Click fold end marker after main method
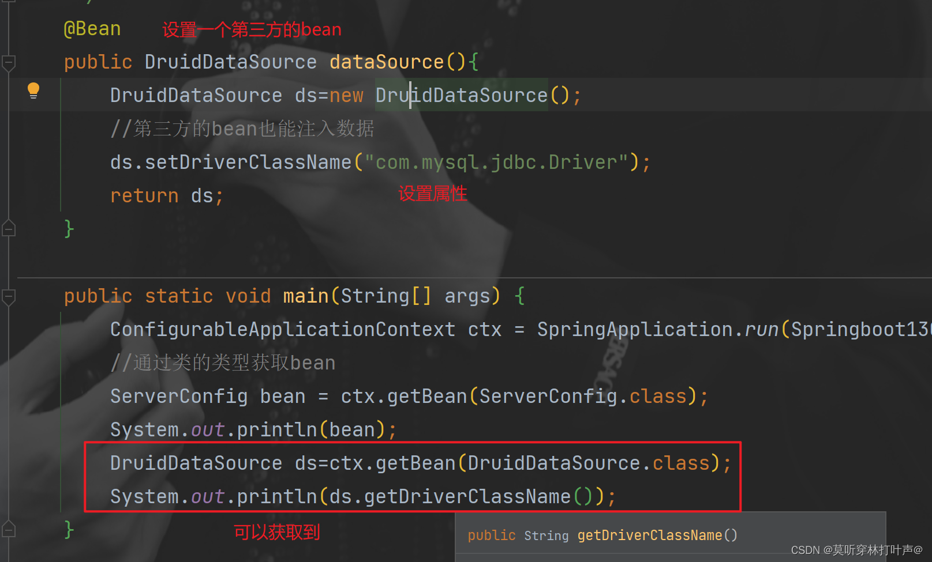This screenshot has height=562, width=932. (9, 529)
